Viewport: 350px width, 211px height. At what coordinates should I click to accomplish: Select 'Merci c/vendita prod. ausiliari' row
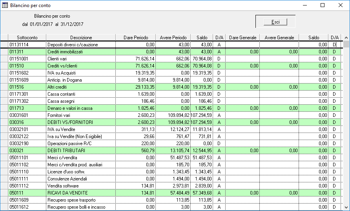coord(175,165)
